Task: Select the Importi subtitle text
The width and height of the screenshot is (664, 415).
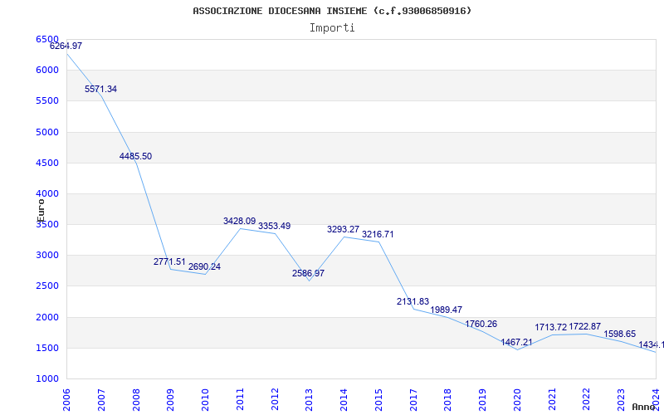Action: tap(332, 28)
